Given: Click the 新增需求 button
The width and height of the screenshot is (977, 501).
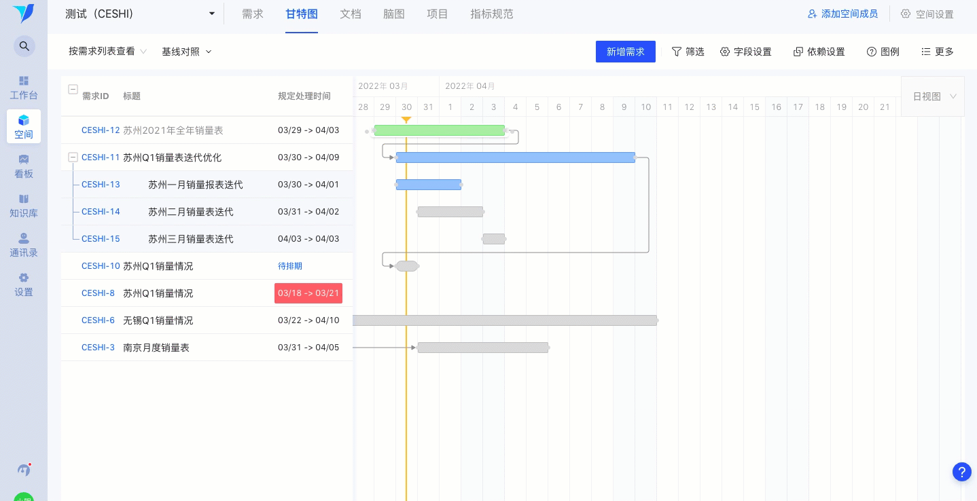Looking at the screenshot, I should [626, 52].
